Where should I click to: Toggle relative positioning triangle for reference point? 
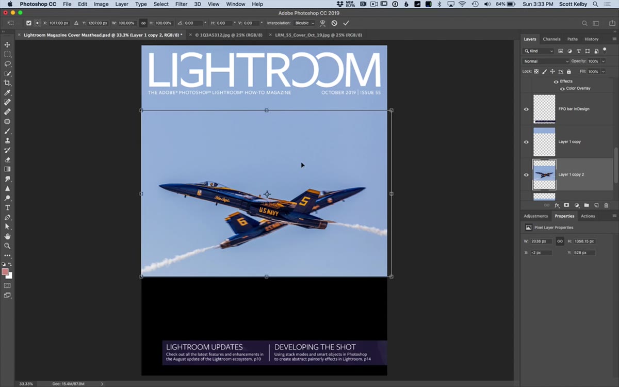click(x=76, y=23)
